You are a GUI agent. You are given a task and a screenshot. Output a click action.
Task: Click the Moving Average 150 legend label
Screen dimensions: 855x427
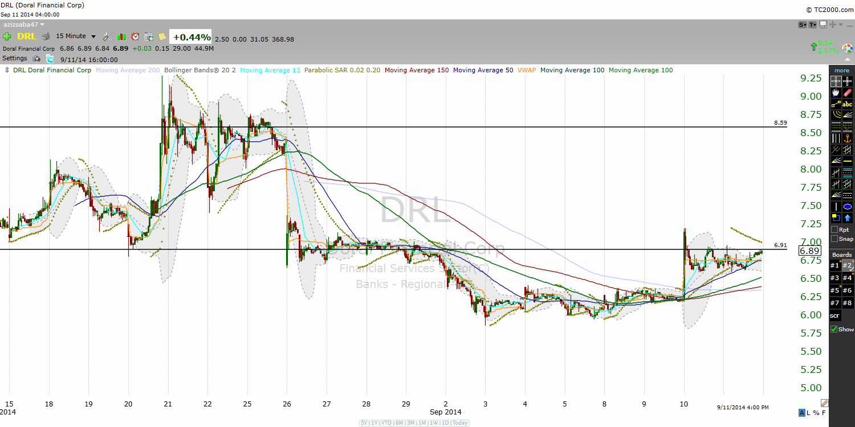click(417, 70)
